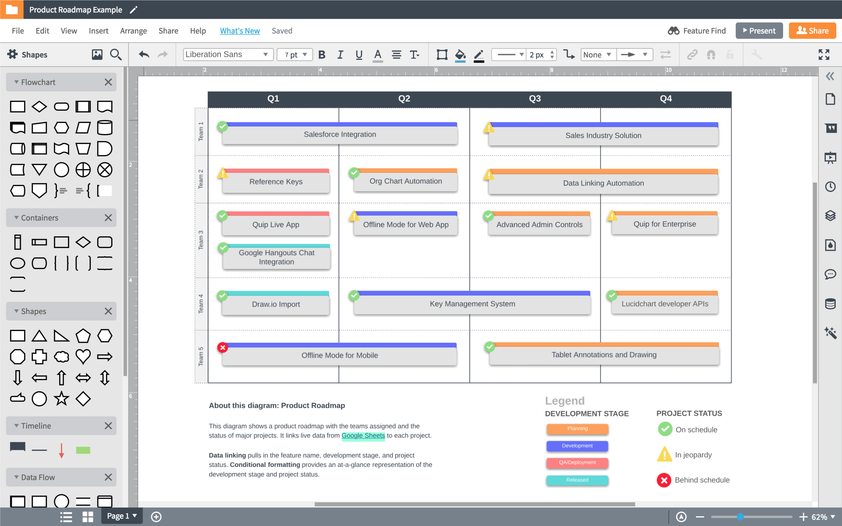Toggle underline text formatting

(359, 55)
